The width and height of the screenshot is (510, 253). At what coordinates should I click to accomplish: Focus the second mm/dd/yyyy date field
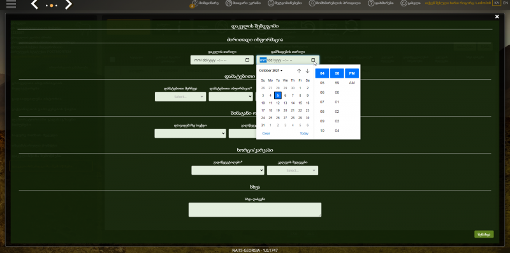(288, 60)
